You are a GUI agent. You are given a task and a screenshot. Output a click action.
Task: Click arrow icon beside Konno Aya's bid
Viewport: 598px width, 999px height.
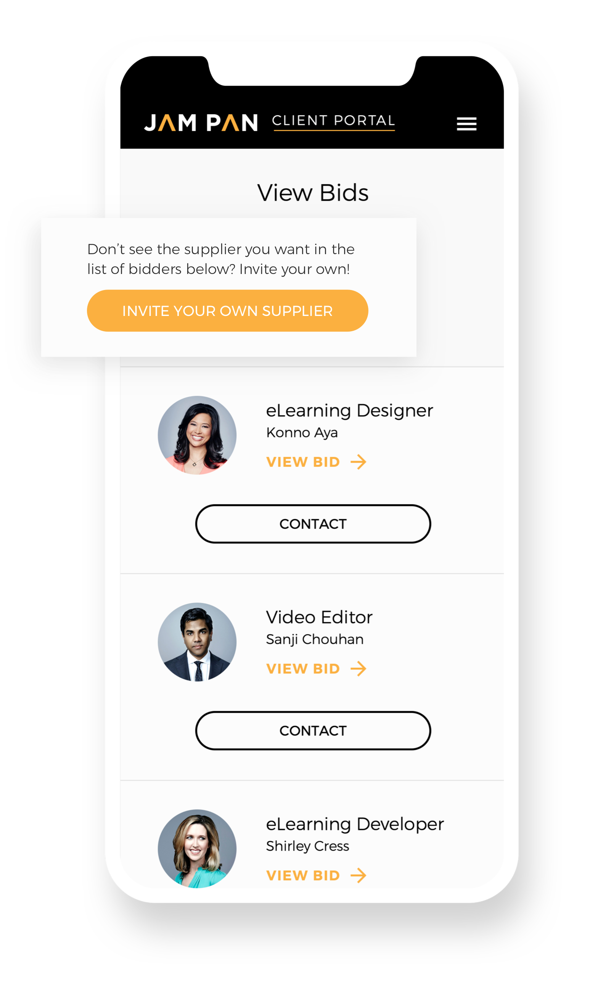358,462
